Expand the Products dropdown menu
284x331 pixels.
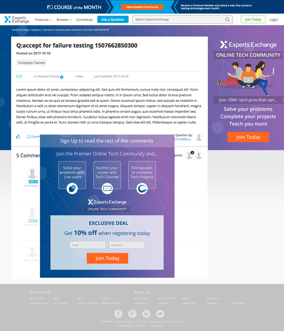pos(43,20)
